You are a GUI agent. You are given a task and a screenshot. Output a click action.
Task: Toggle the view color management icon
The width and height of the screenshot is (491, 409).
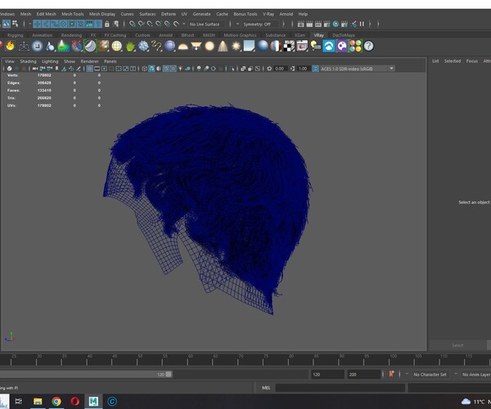tap(316, 69)
